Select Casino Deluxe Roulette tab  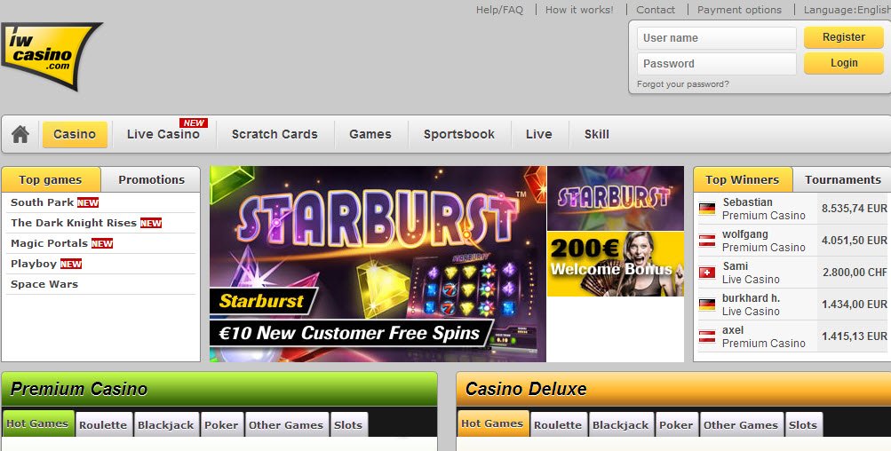click(558, 425)
